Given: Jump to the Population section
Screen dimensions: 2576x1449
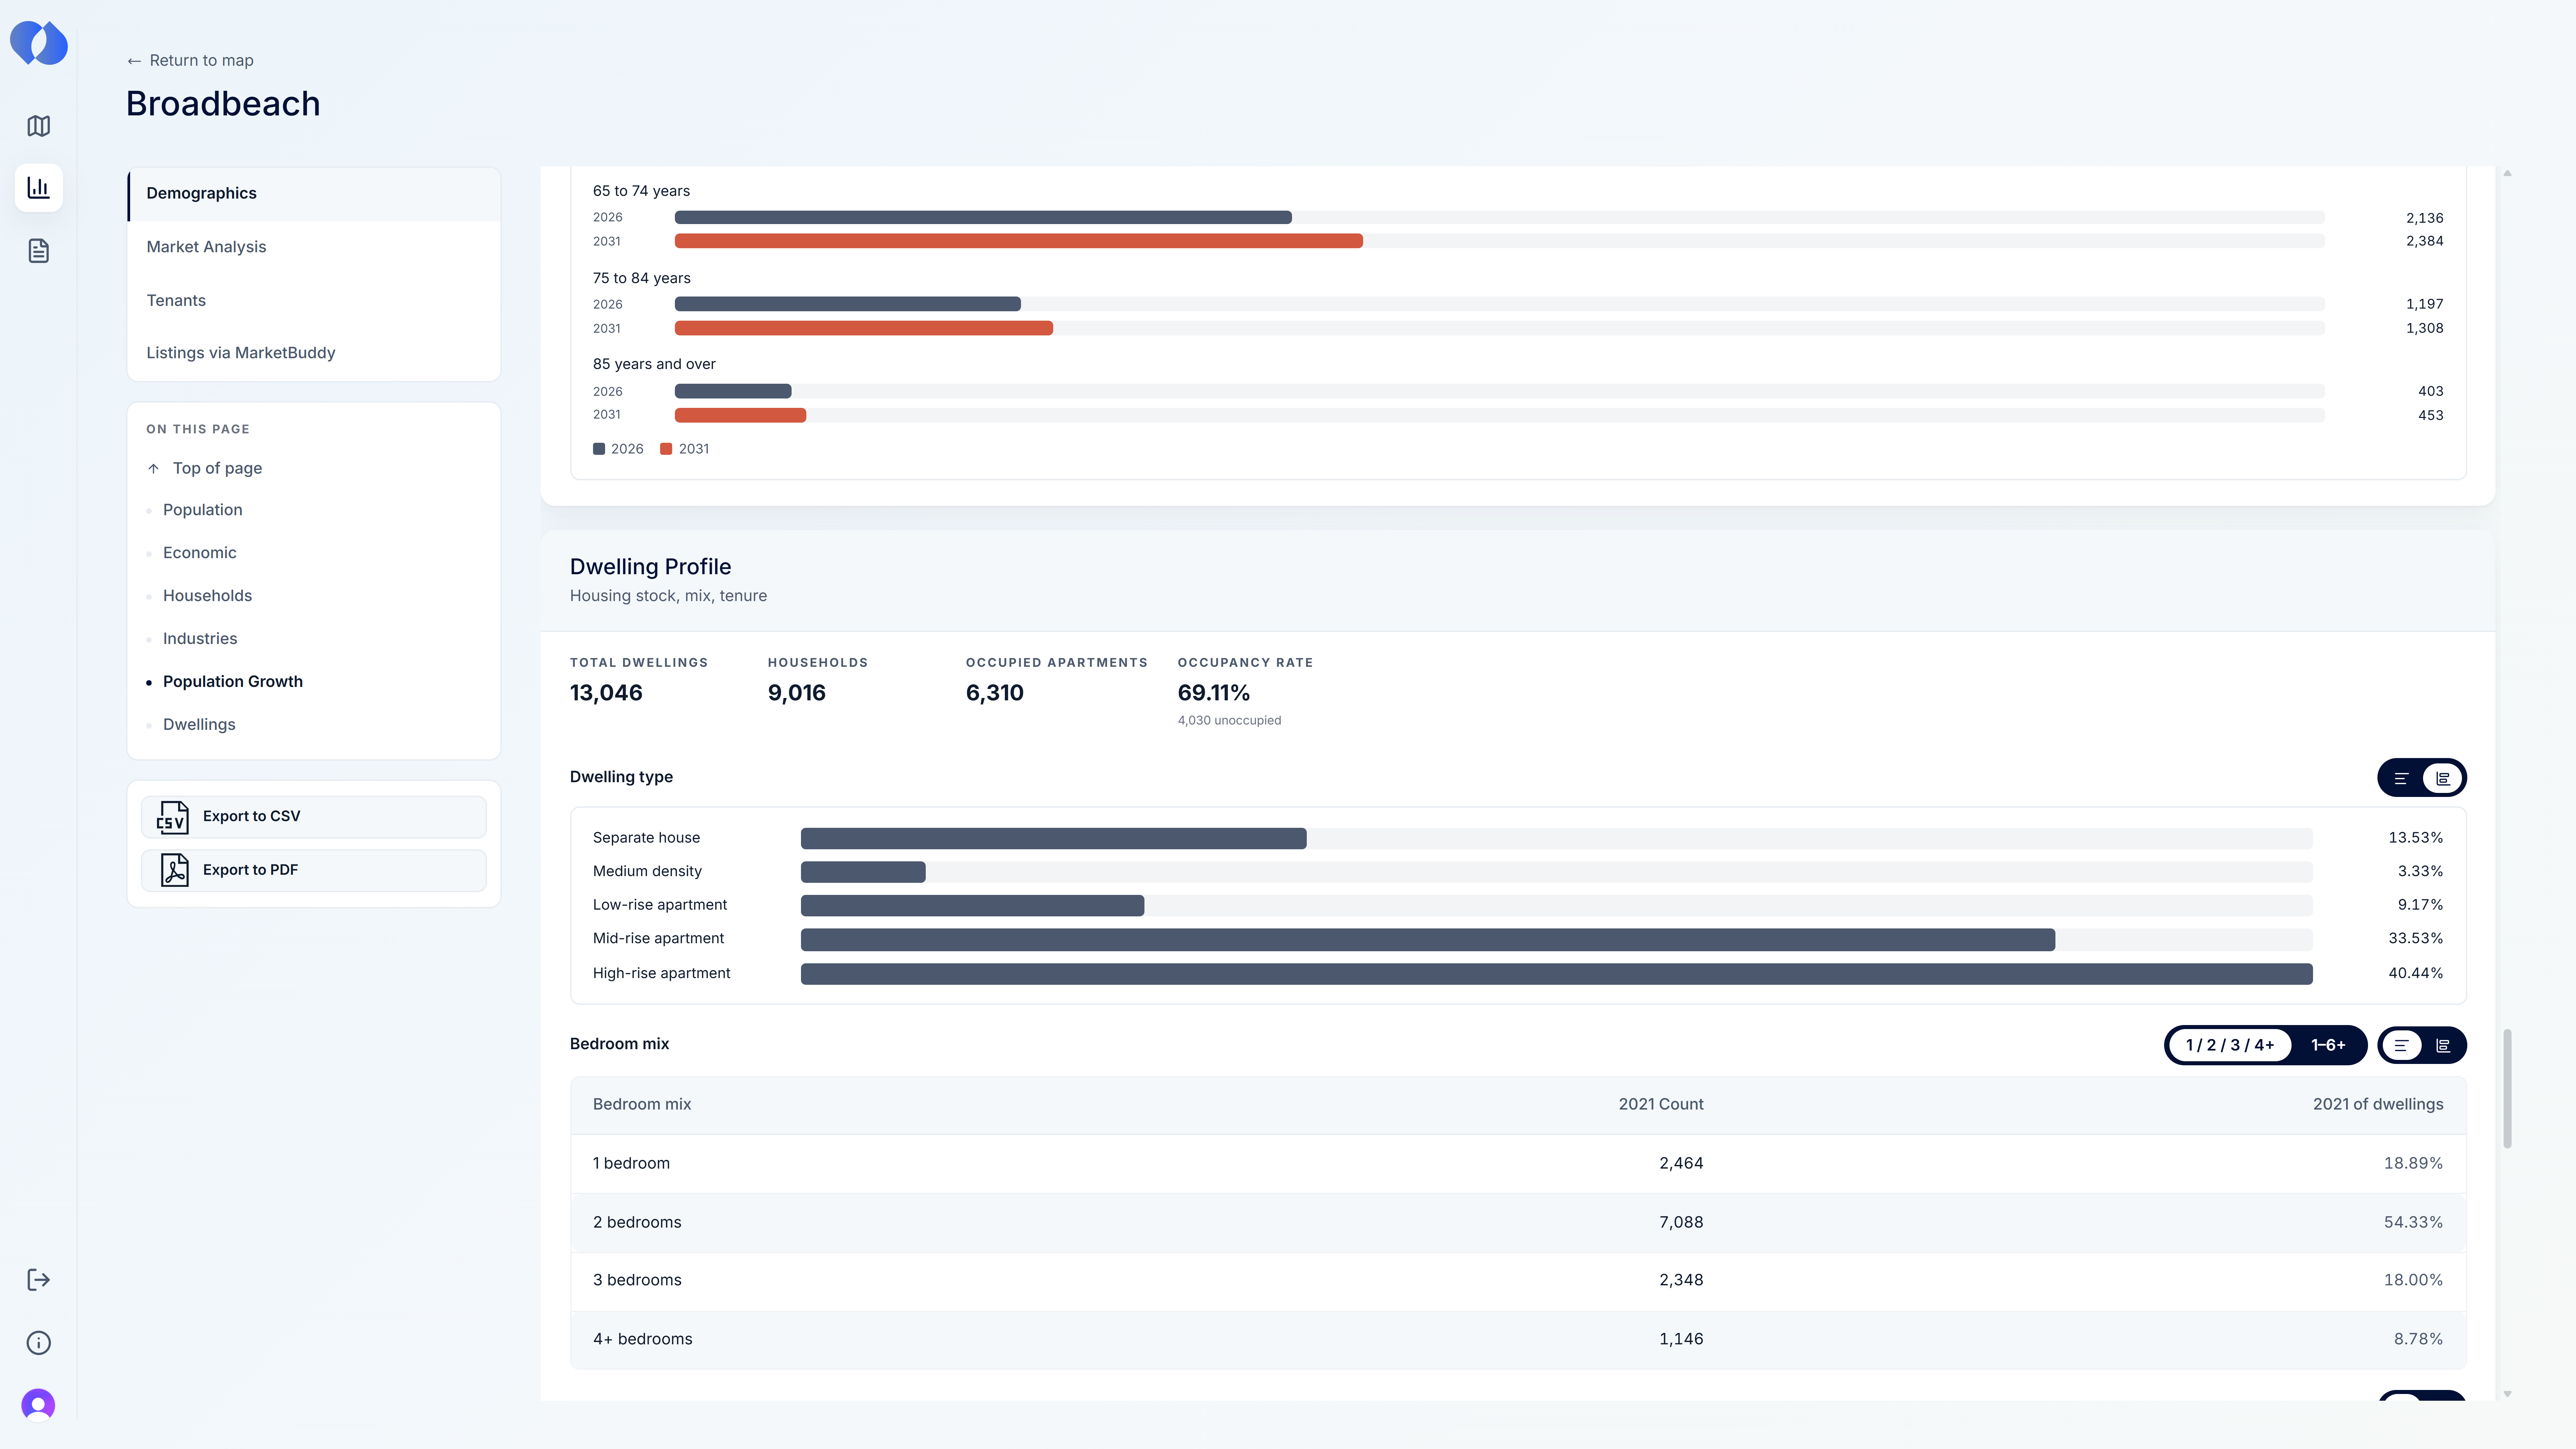Looking at the screenshot, I should [x=203, y=510].
